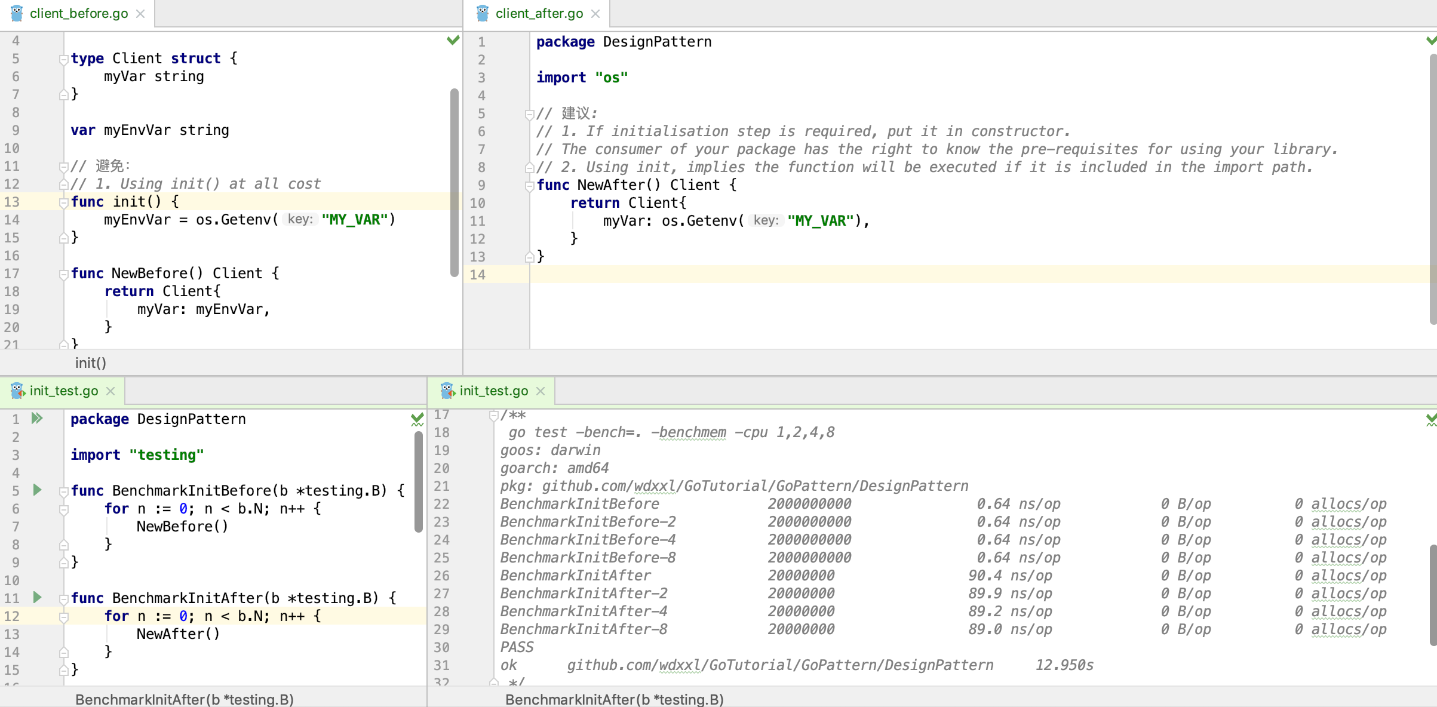
Task: Run all tests via double-arrow gutter icon
Action: (x=37, y=419)
